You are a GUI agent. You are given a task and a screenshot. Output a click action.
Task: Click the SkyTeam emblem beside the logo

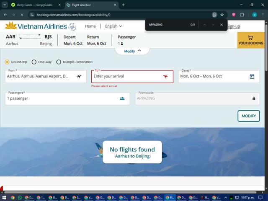pyautogui.click(x=72, y=27)
